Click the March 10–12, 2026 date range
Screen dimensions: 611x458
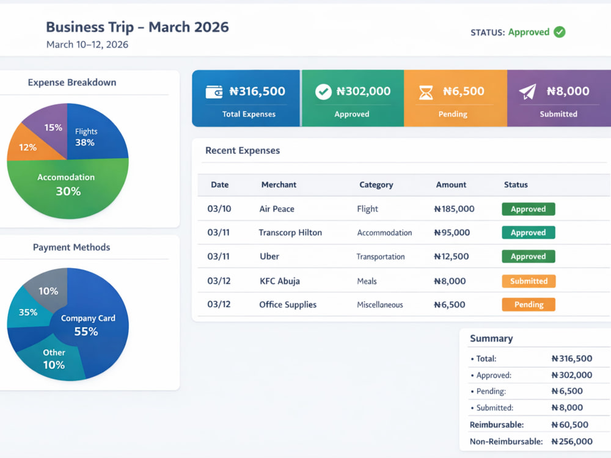87,45
